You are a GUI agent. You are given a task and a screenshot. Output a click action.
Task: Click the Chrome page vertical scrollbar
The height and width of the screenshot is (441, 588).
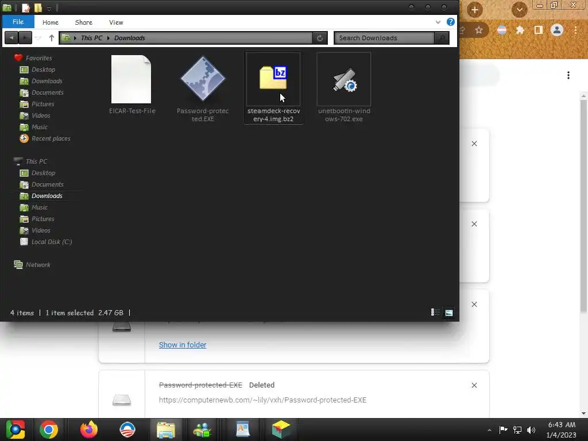tap(583, 206)
